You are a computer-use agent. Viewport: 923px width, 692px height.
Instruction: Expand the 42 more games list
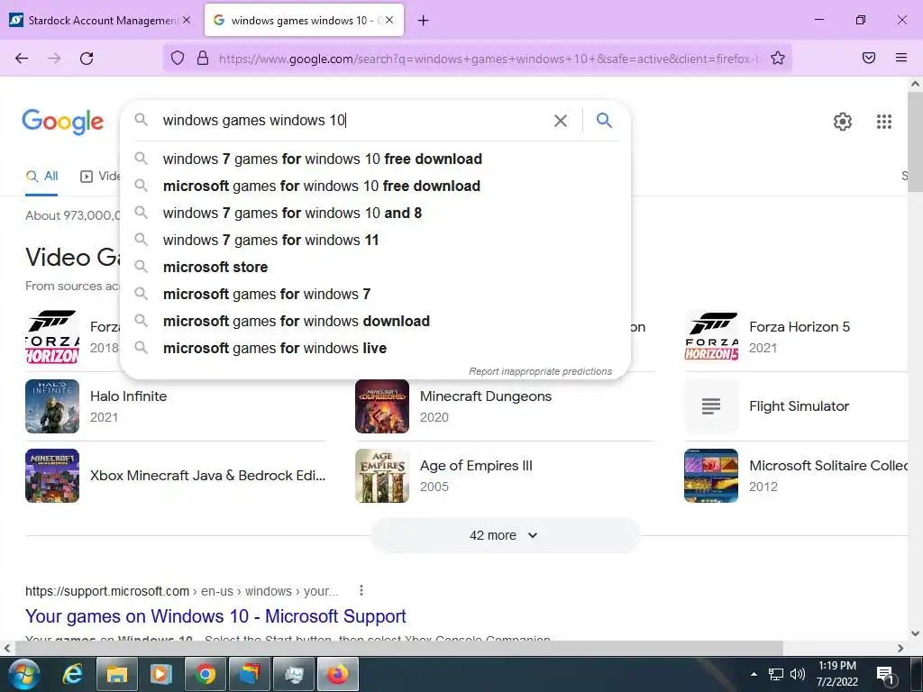[x=505, y=535]
